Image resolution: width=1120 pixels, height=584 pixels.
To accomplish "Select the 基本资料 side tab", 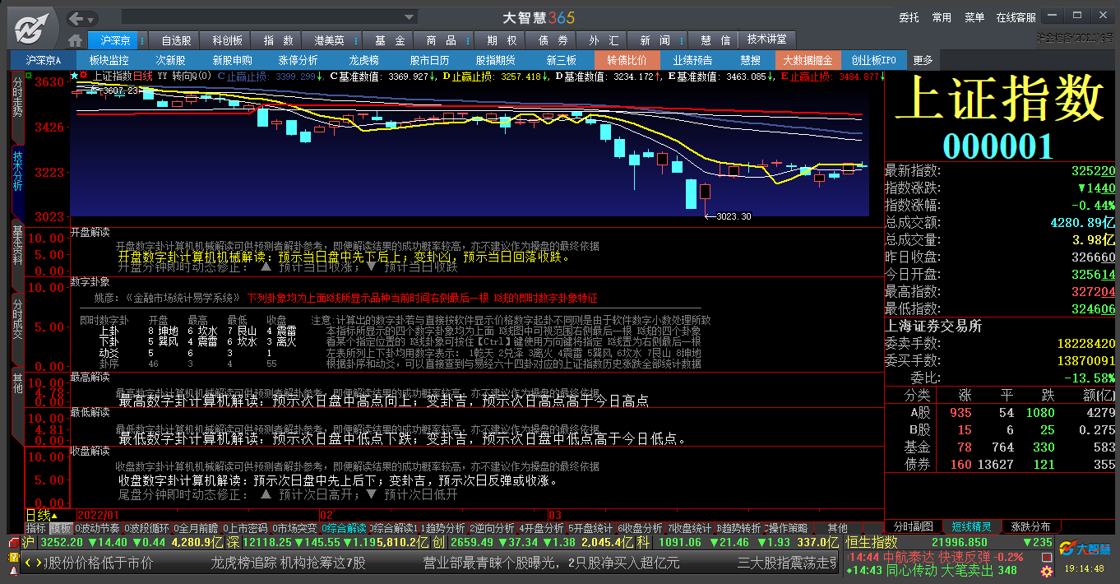I will (17, 254).
